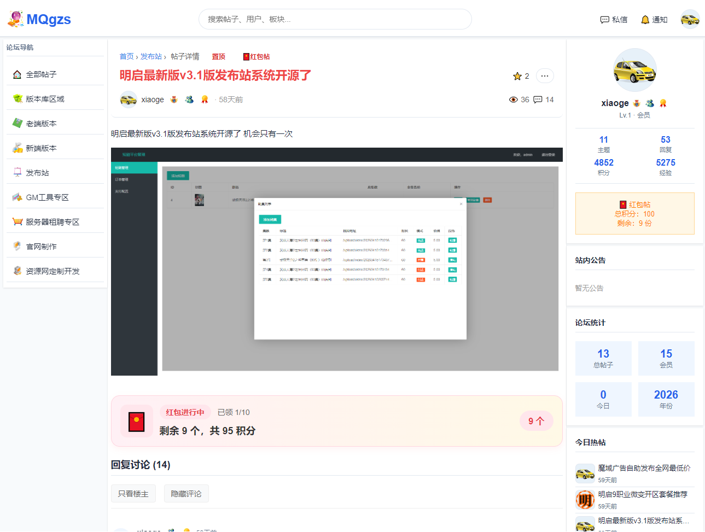Image resolution: width=705 pixels, height=532 pixels.
Task: Click the 15 会员 statistics tile
Action: 666,358
